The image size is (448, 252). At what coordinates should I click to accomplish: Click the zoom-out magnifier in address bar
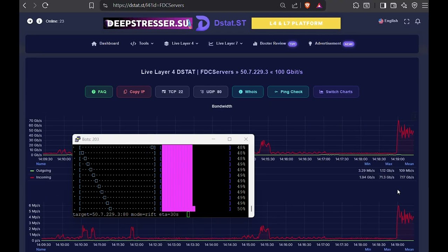[x=283, y=5]
